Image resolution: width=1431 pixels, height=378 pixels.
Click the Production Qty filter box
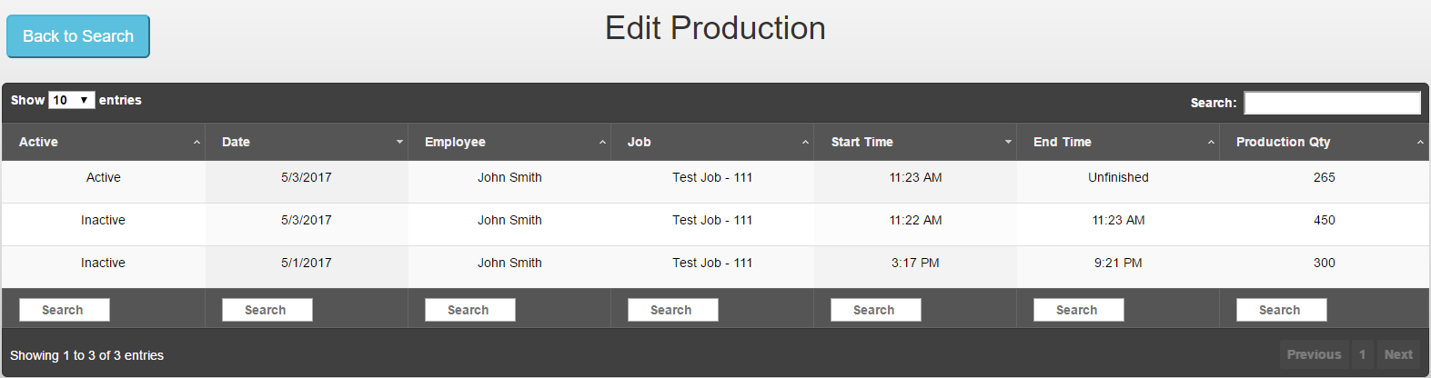coord(1282,310)
